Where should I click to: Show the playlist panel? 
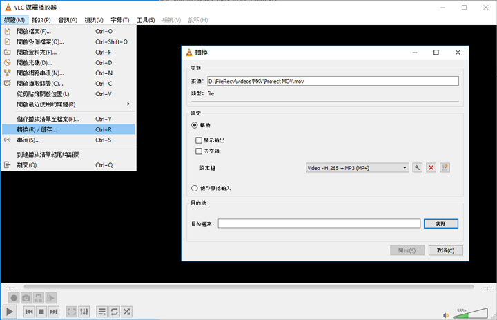tap(101, 312)
